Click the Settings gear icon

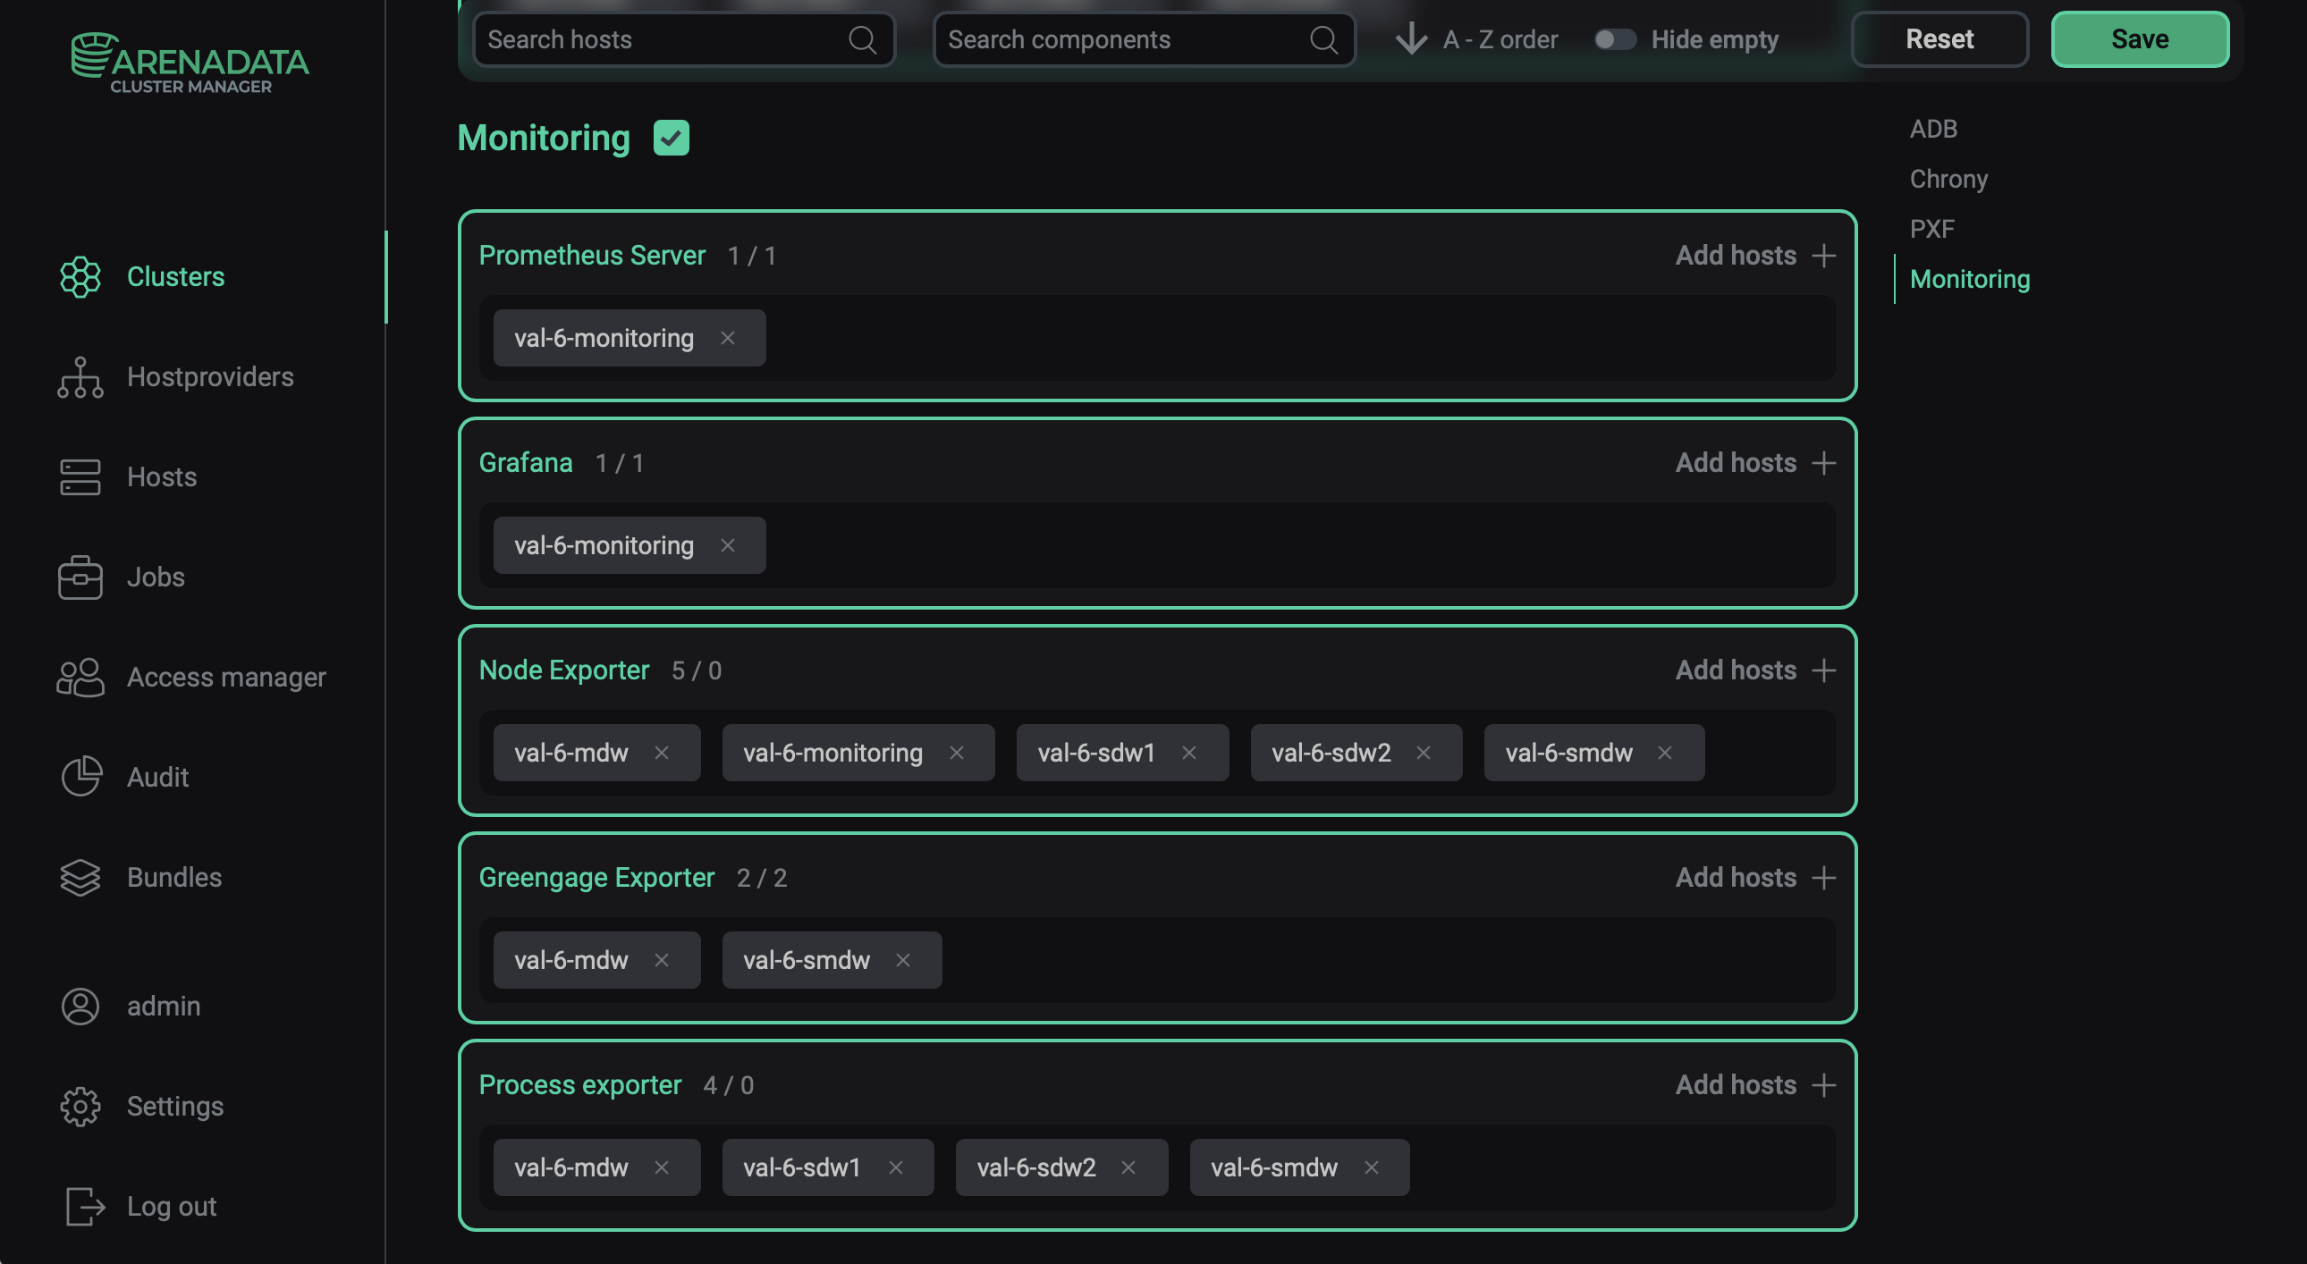80,1106
